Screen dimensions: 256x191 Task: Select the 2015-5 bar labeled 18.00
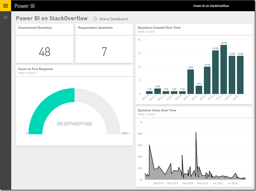point(224,69)
